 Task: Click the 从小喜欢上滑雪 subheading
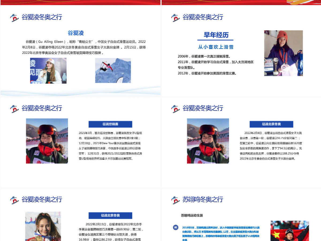point(216,47)
